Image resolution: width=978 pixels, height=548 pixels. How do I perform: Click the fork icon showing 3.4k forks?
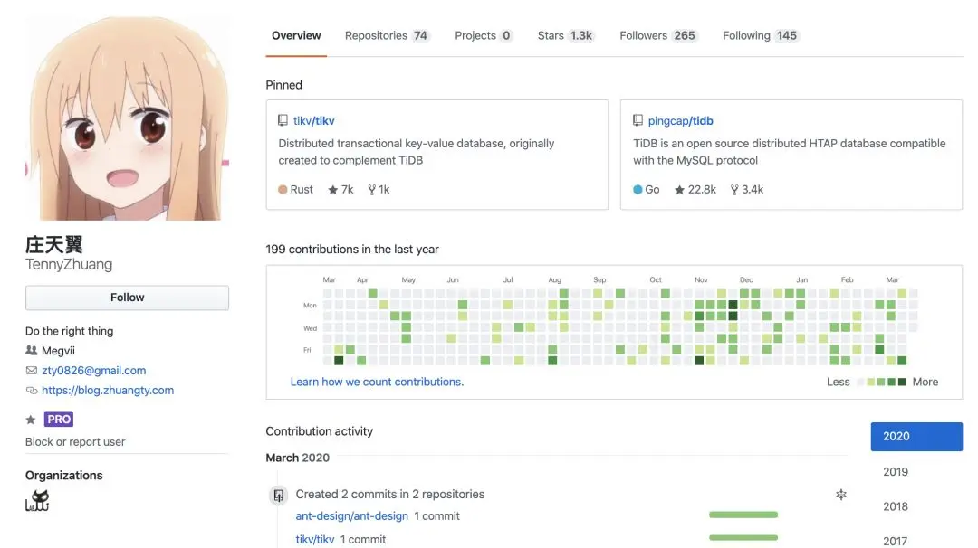click(734, 190)
